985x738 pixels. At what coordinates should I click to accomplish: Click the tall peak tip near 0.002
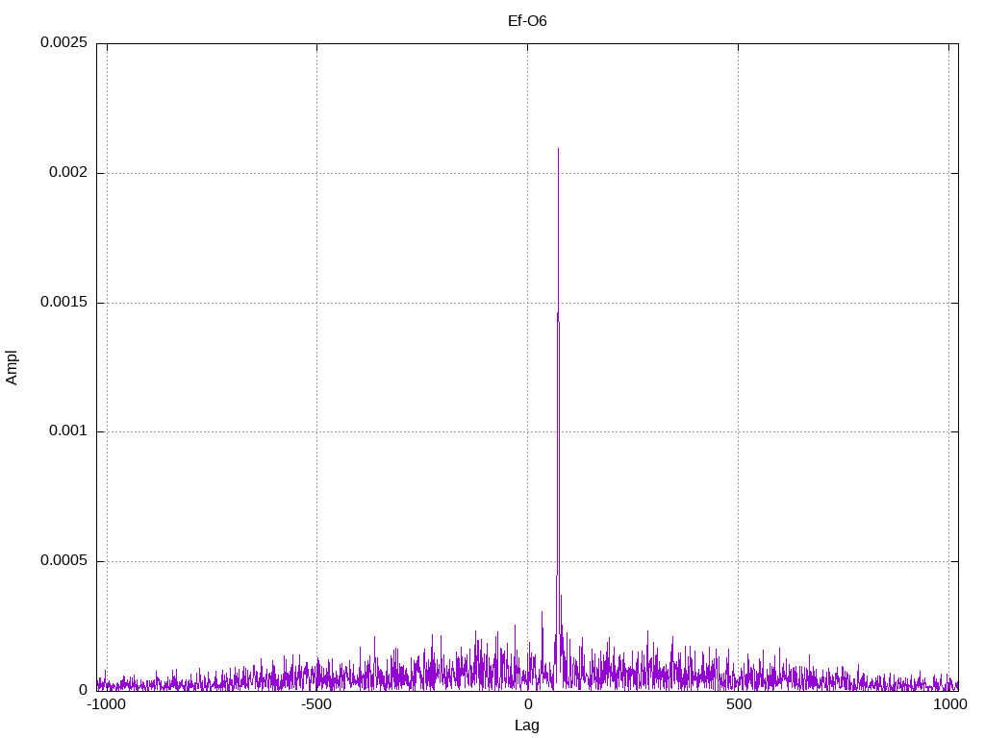[x=559, y=149]
